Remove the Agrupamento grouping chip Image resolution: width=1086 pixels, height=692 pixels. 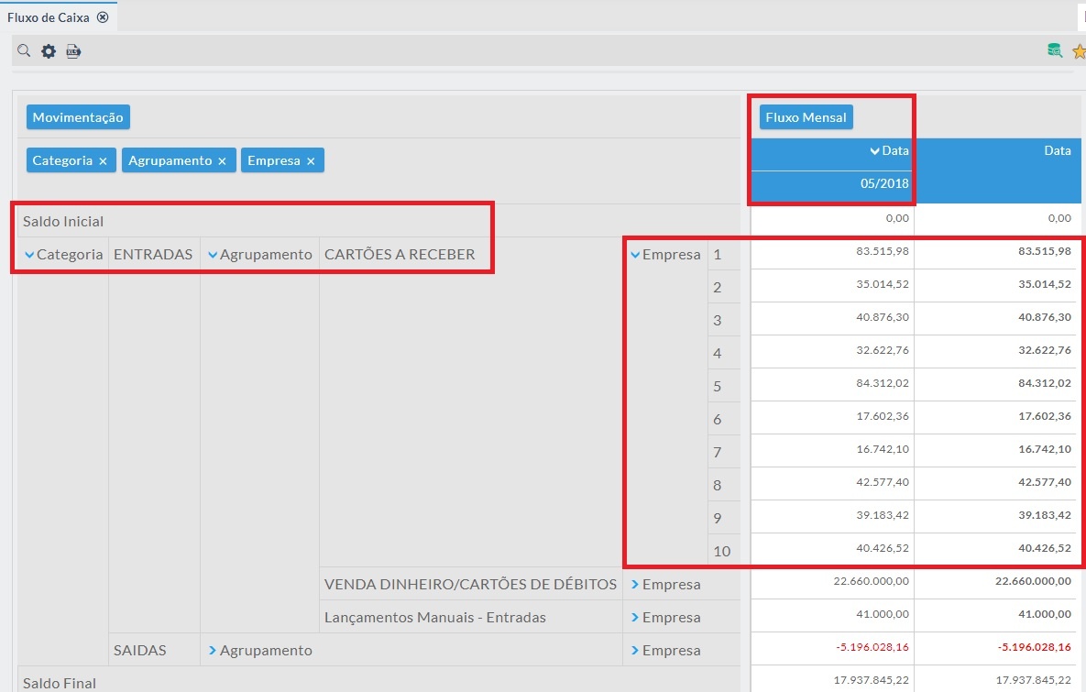[223, 161]
